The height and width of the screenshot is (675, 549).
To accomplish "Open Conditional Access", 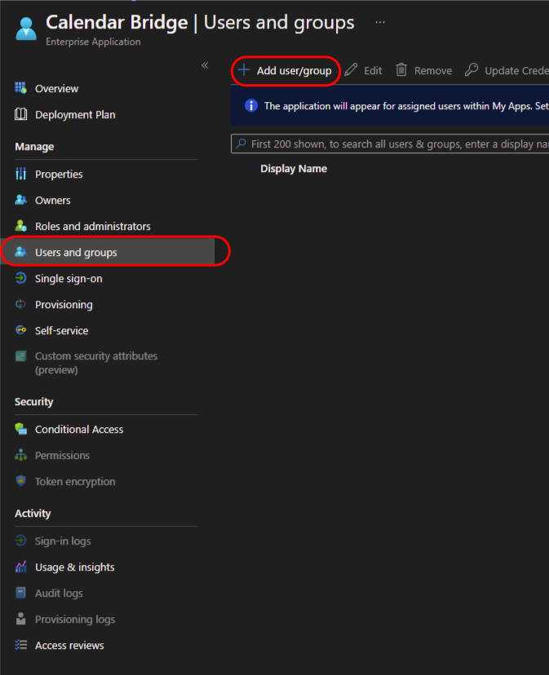I will point(79,430).
